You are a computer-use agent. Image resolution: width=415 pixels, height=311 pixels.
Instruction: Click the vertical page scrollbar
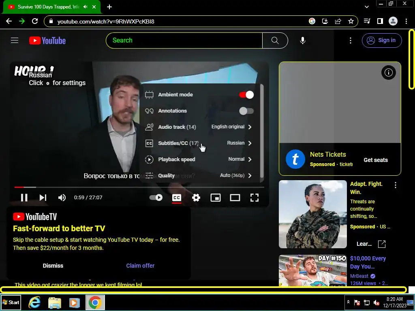[412, 60]
